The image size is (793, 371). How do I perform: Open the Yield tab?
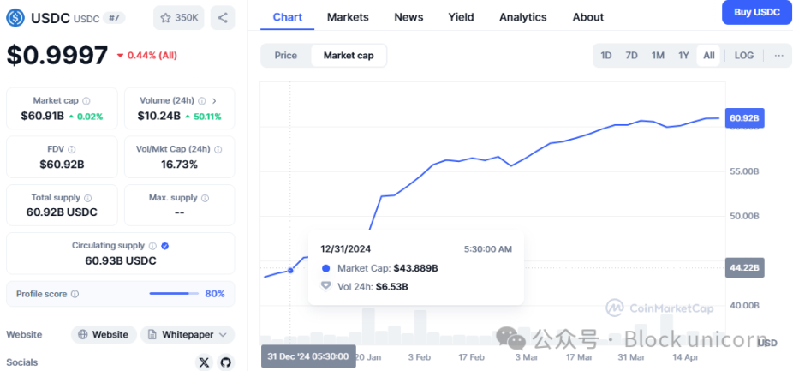click(x=461, y=17)
